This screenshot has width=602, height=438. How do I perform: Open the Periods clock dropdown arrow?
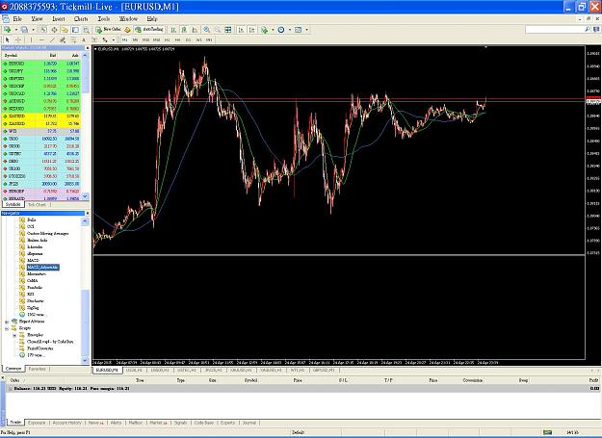pos(290,30)
